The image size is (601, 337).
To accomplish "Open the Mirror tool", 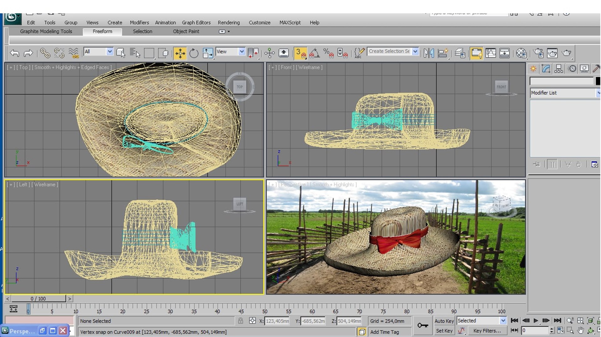I will click(x=429, y=53).
